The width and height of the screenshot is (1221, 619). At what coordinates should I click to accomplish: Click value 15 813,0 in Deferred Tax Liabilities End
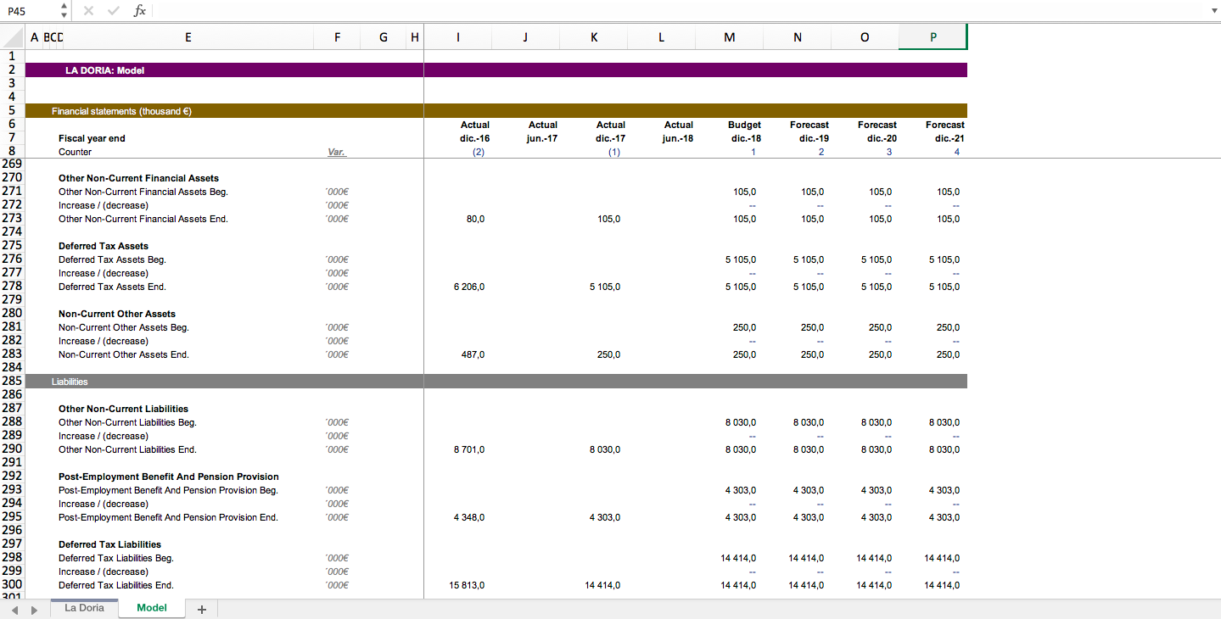pos(467,585)
